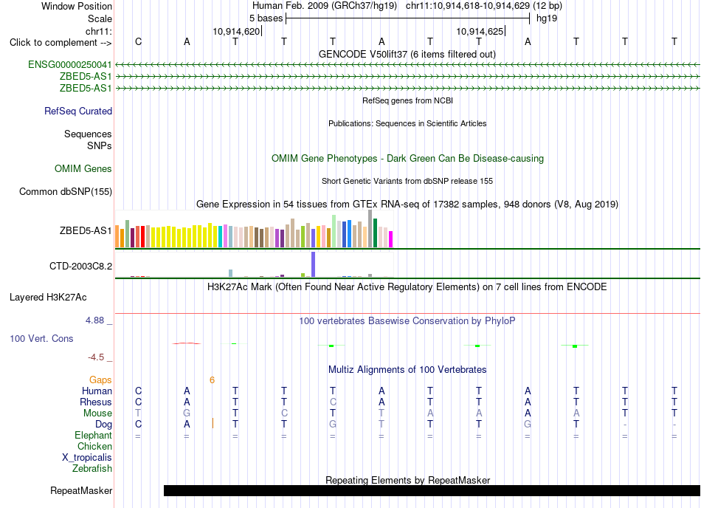
Task: Click the Gaps row label
Action: pos(100,380)
